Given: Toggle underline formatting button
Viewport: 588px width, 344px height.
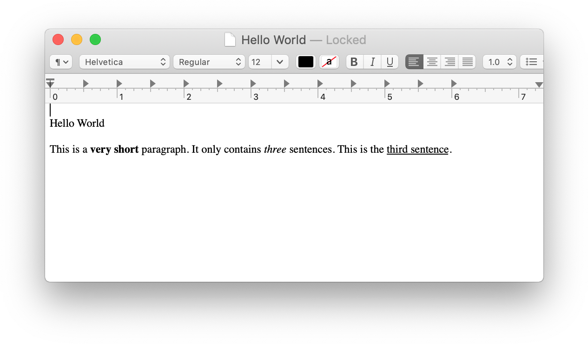Looking at the screenshot, I should click(390, 62).
